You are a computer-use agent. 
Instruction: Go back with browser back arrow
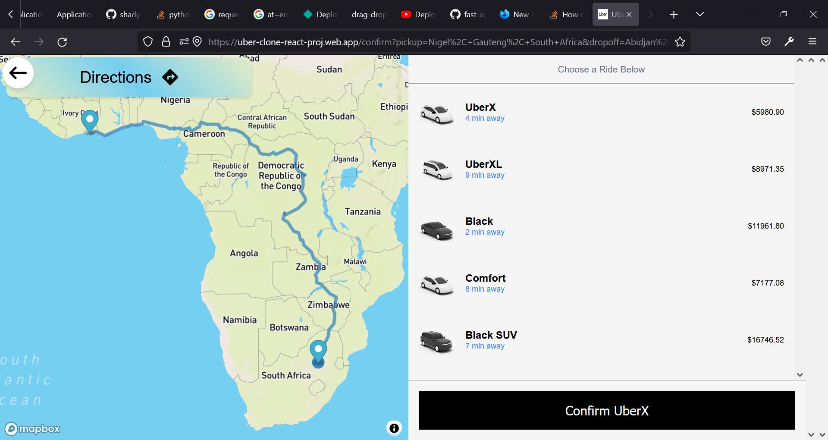[x=16, y=42]
